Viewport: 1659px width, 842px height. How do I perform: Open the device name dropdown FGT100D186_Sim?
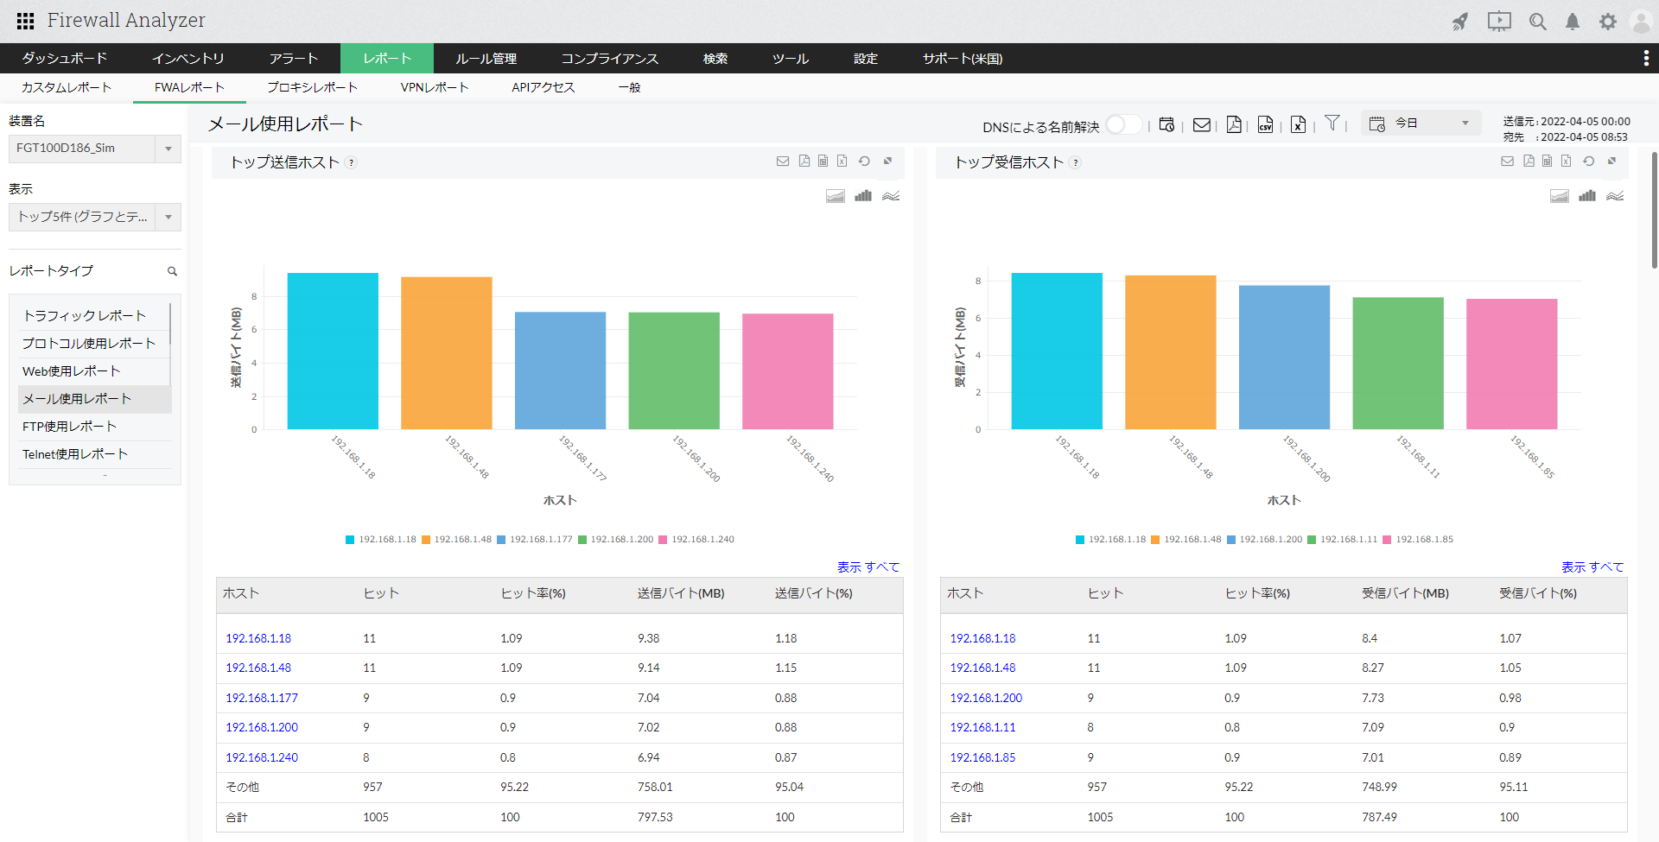click(x=94, y=149)
